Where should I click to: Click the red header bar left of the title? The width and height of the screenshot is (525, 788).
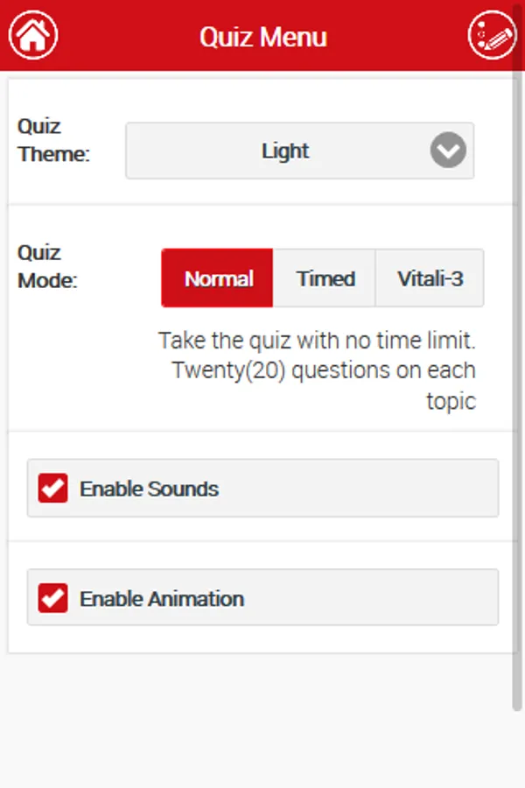pos(122,35)
